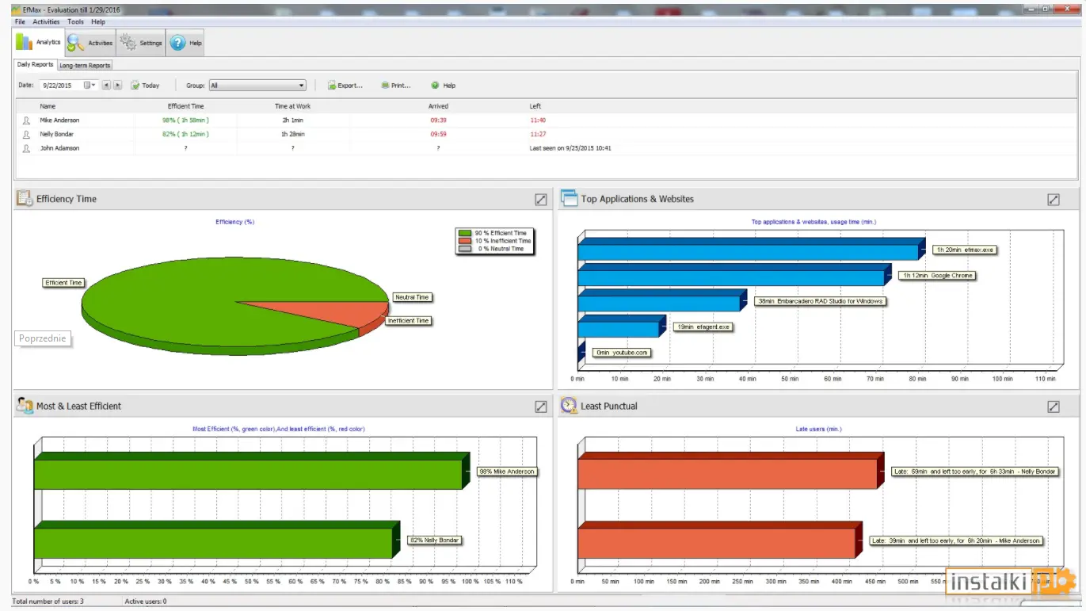The width and height of the screenshot is (1086, 611).
Task: Expand the Most & Least Efficient panel
Action: [541, 407]
